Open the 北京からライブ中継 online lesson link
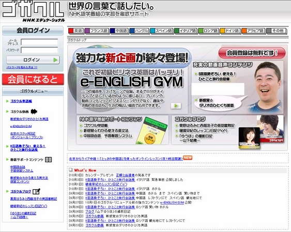The width and height of the screenshot is (291, 232). 126,159
